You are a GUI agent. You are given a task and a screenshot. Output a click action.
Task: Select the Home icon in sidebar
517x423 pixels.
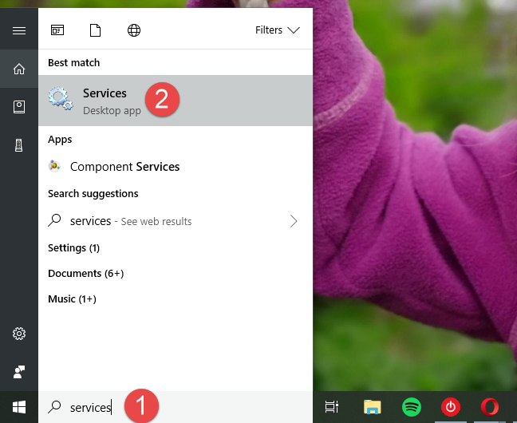click(19, 69)
